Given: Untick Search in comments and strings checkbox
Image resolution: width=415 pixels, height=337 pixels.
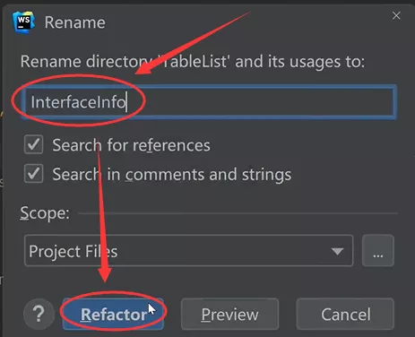Looking at the screenshot, I should point(33,173).
